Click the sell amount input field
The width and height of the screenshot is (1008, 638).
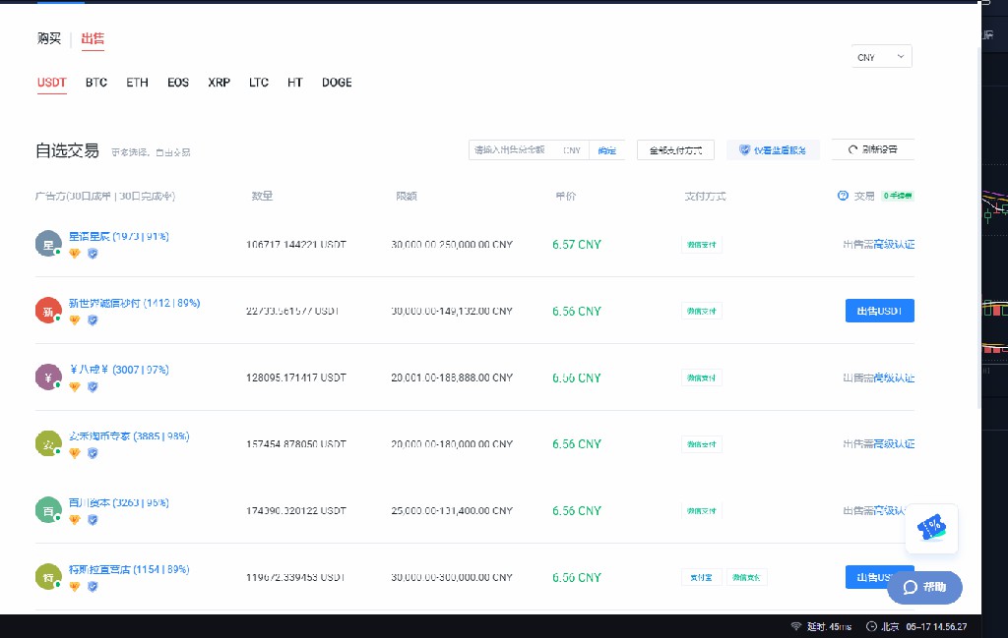coord(512,150)
